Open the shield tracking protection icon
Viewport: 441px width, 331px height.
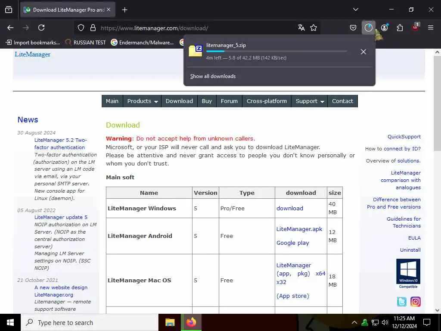point(81,28)
